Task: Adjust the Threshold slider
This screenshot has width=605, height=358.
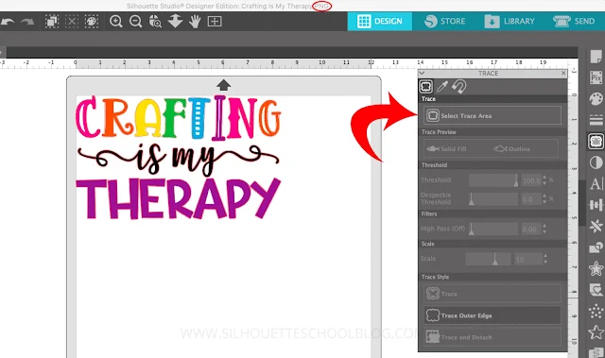Action: [x=493, y=180]
